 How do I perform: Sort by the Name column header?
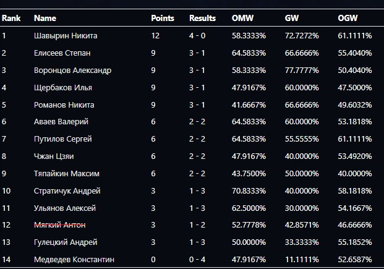(x=45, y=19)
